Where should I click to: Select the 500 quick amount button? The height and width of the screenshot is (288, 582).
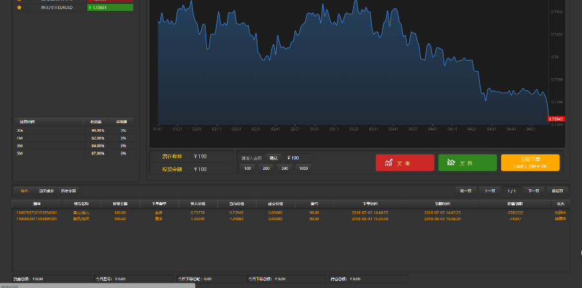(x=285, y=168)
